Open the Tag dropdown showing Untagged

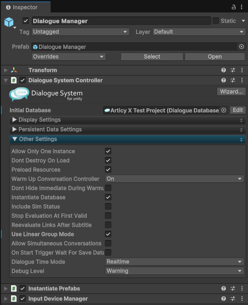tap(81, 32)
